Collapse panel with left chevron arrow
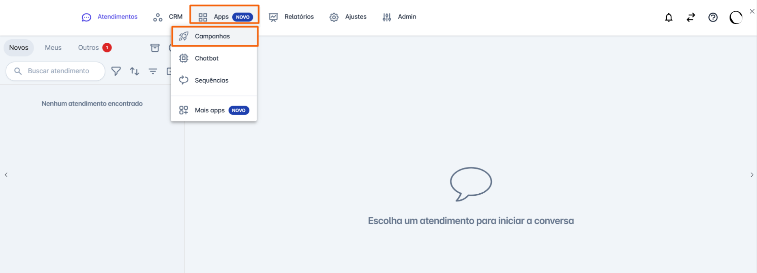Viewport: 757px width, 273px height. point(6,175)
